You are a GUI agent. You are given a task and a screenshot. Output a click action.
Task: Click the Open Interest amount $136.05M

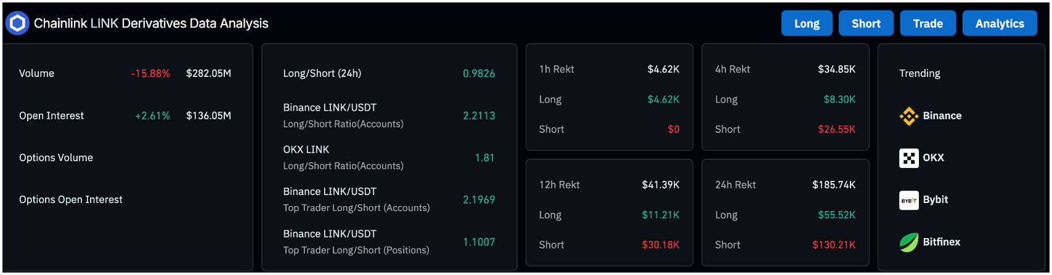point(208,116)
